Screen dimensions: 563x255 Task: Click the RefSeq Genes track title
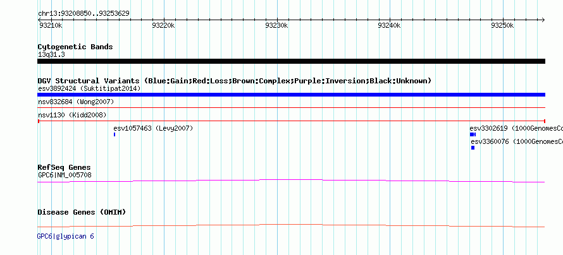65,168
